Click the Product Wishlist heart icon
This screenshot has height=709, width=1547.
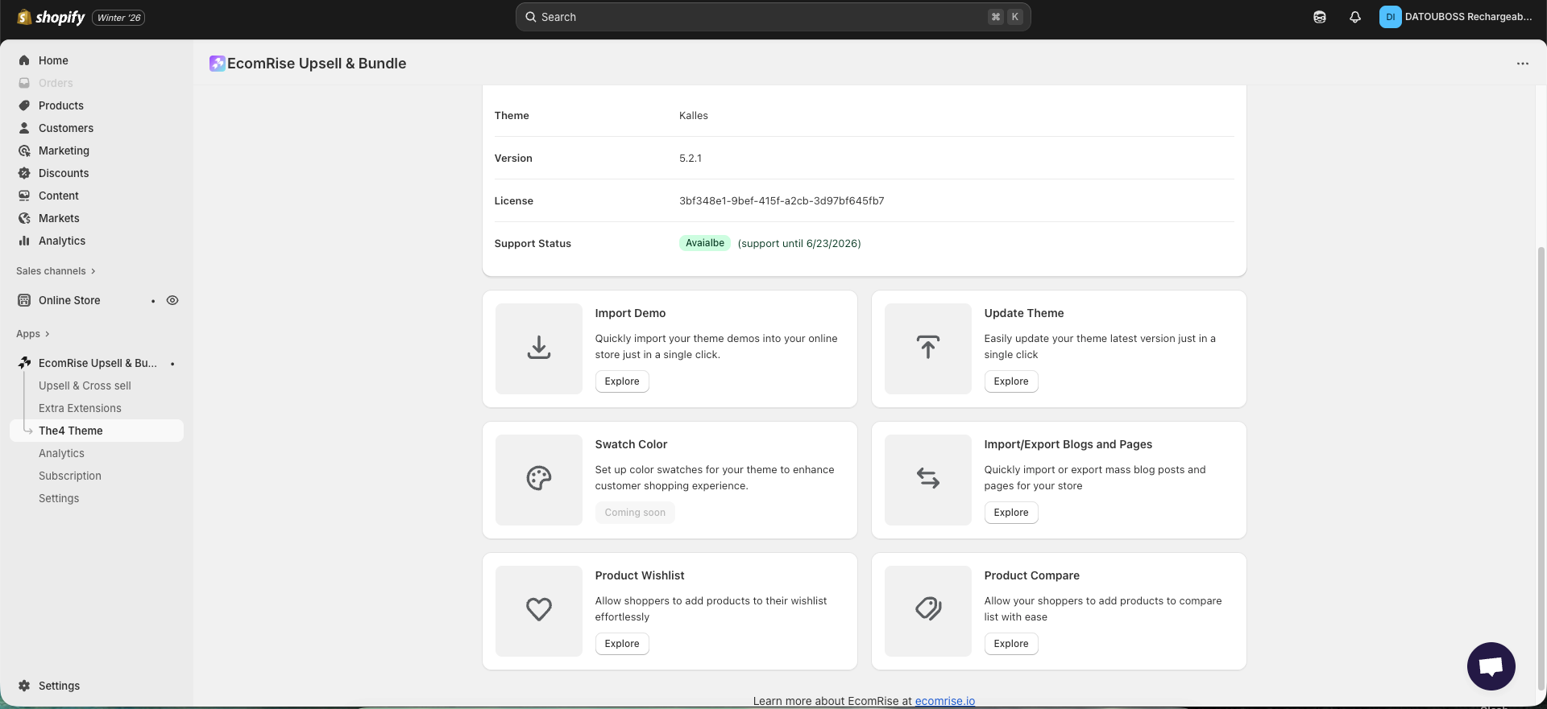539,610
